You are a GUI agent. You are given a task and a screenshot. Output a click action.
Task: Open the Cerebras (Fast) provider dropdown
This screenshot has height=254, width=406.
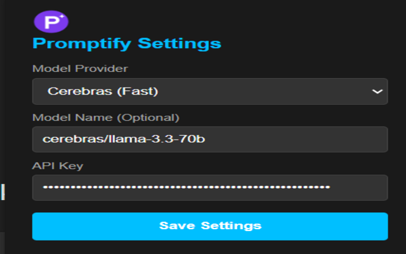[209, 91]
